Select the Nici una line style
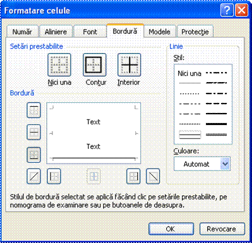Screen dimensions: 252x243 point(189,73)
